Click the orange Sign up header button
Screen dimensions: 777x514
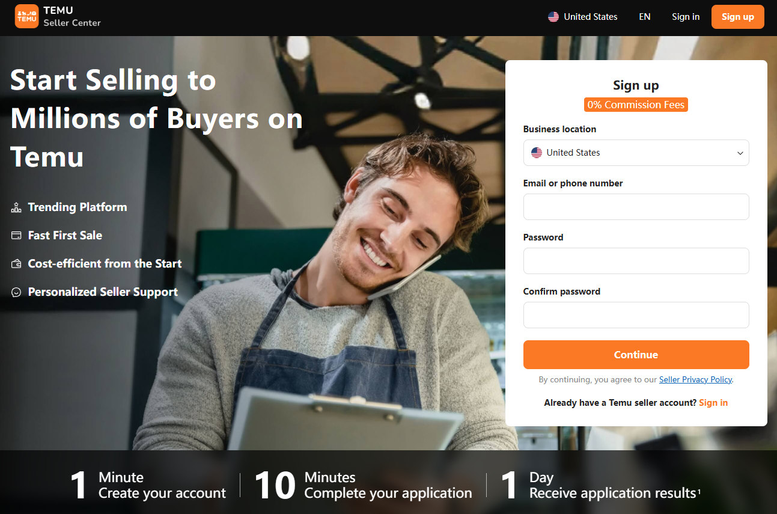738,17
